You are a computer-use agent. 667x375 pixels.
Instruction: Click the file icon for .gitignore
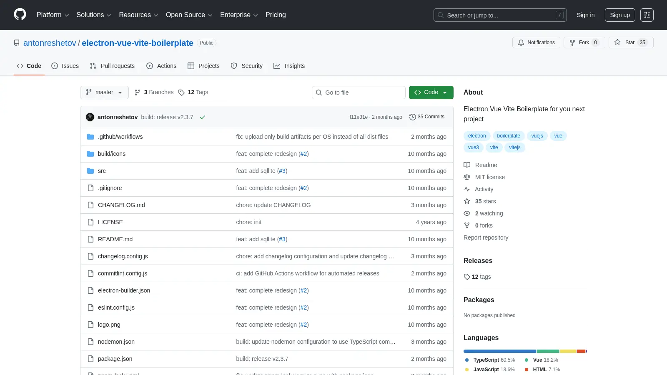point(90,188)
